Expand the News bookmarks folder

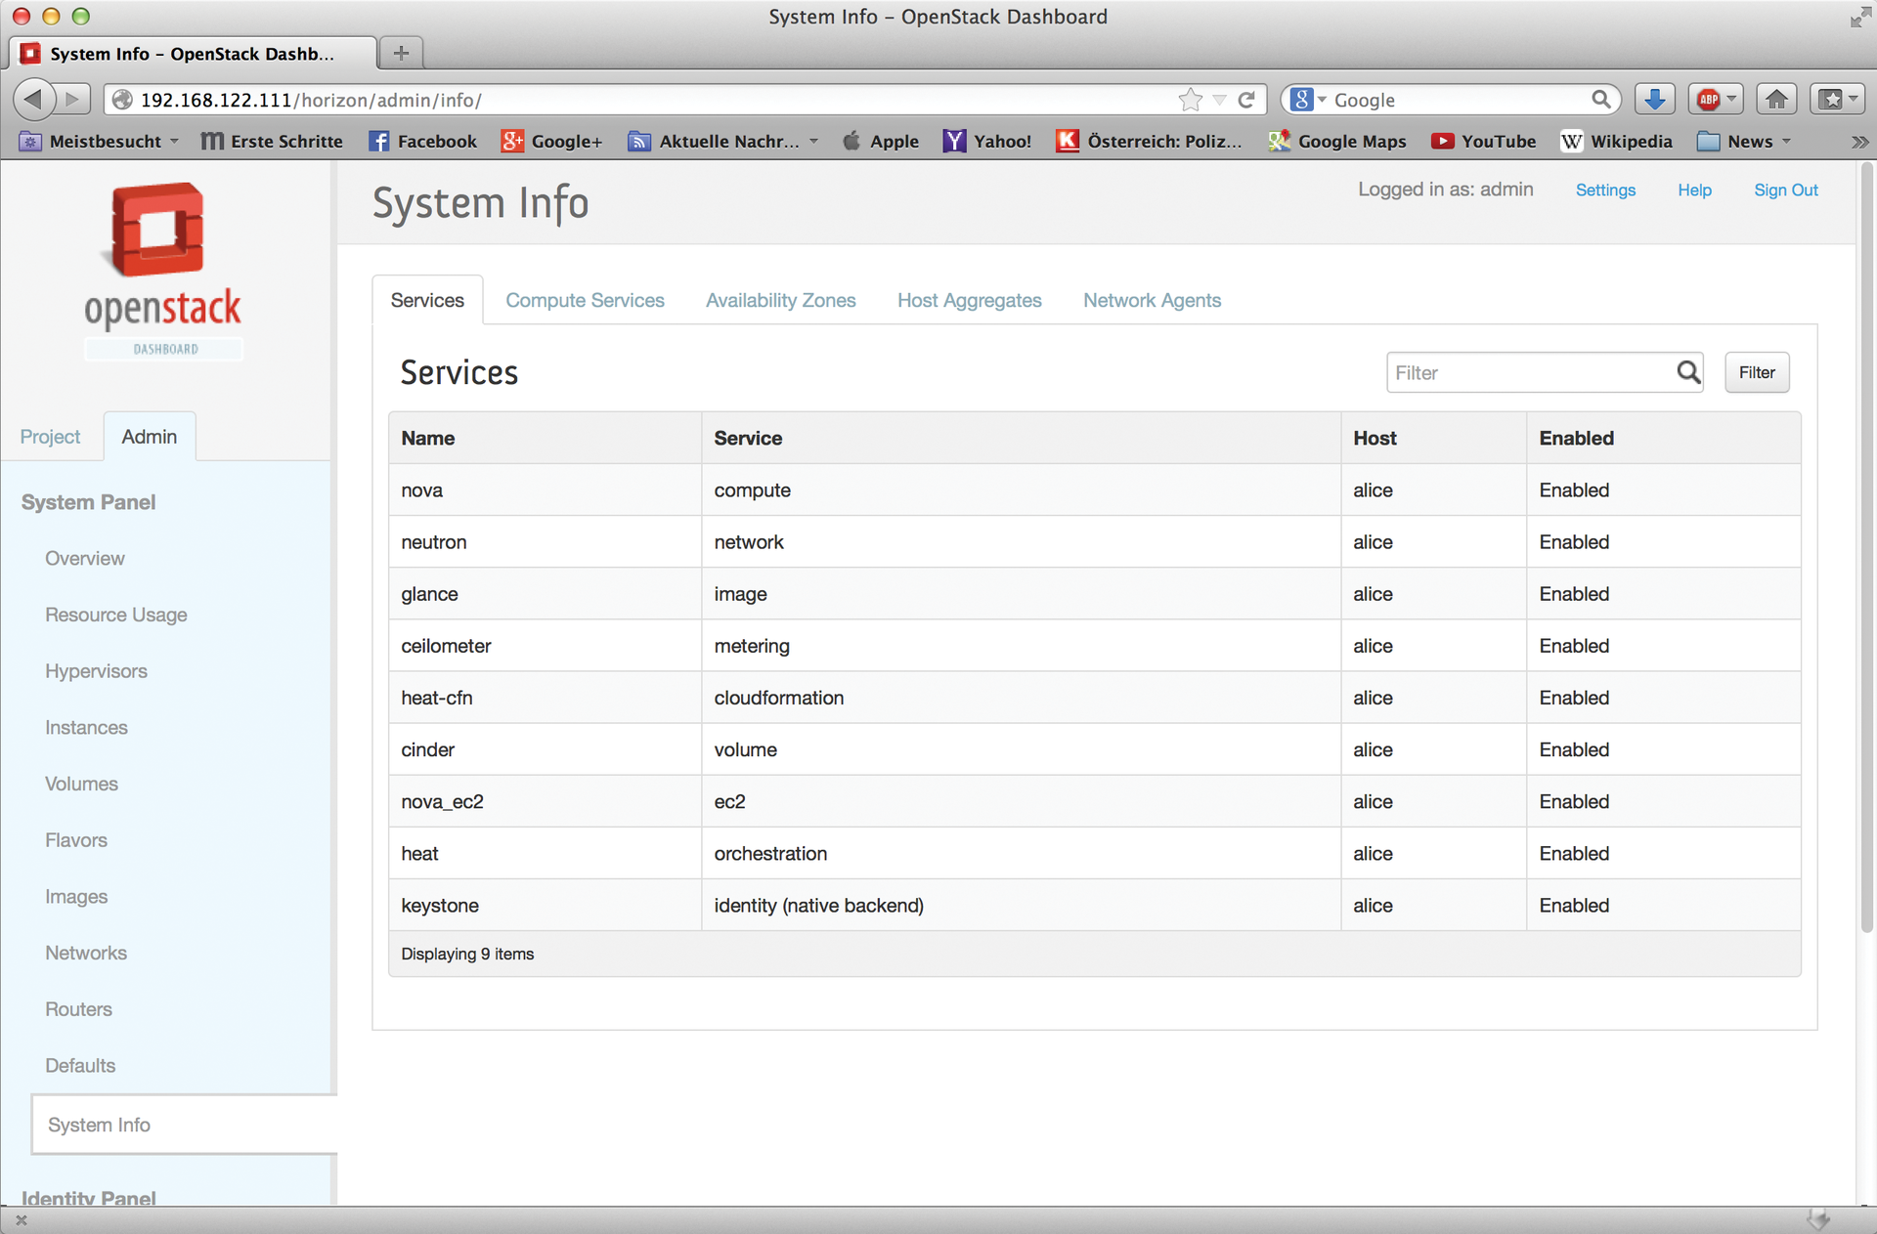point(1744,141)
